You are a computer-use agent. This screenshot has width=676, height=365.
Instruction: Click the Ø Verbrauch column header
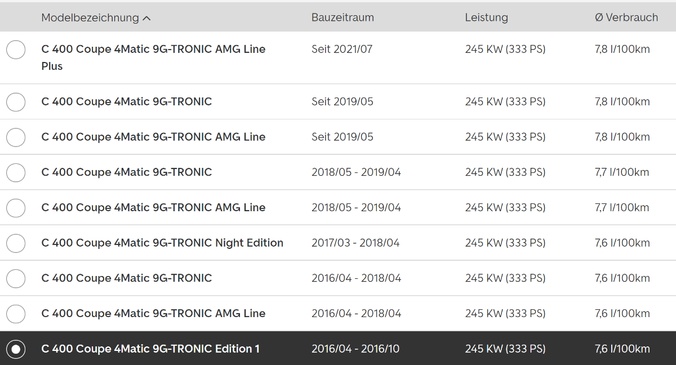pos(626,17)
